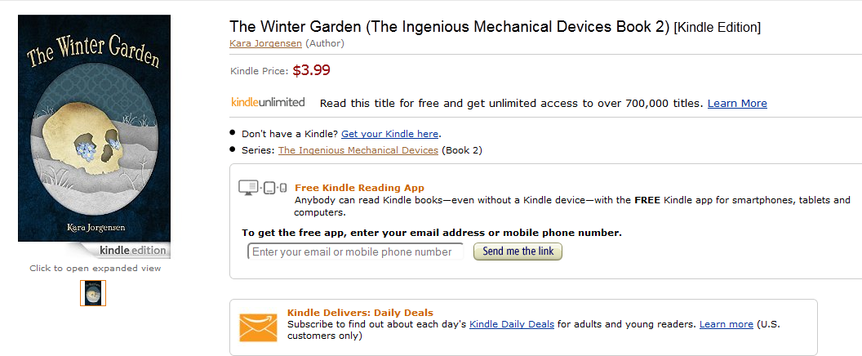The width and height of the screenshot is (862, 356).
Task: Focus the email or mobile phone field
Action: [355, 251]
